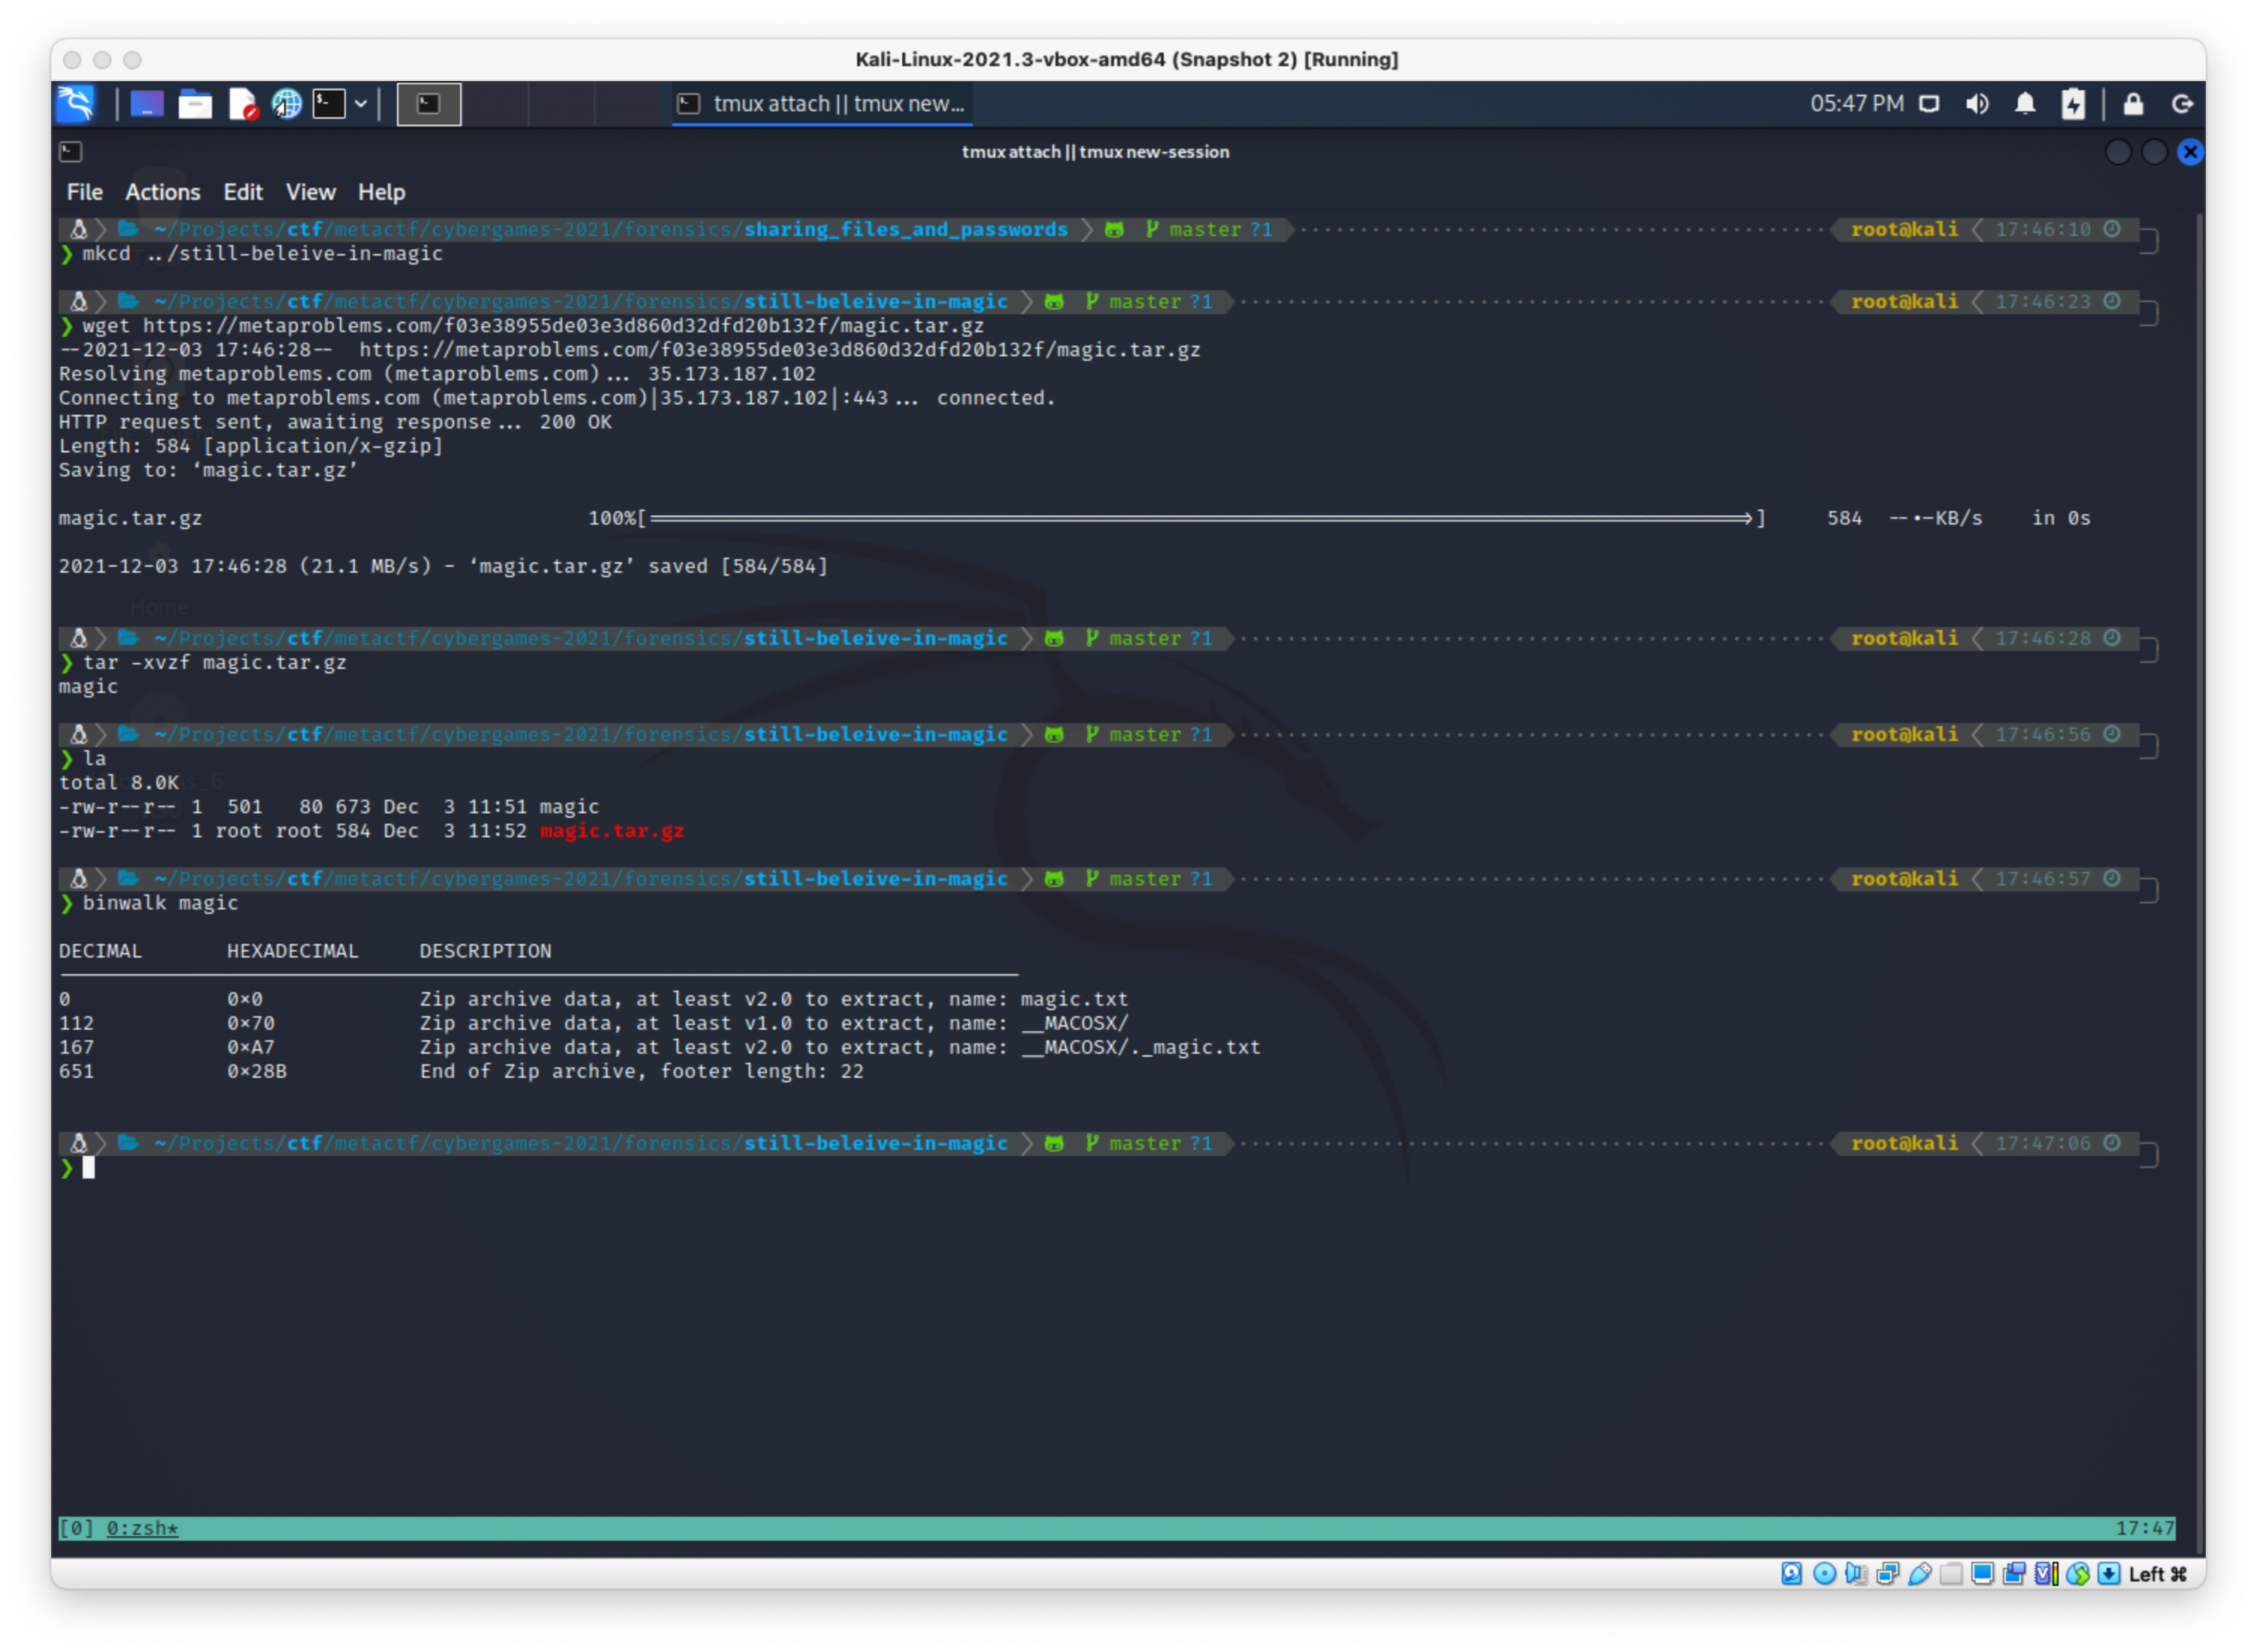2257x1652 pixels.
Task: Close the terminal window with blue X
Action: (2190, 152)
